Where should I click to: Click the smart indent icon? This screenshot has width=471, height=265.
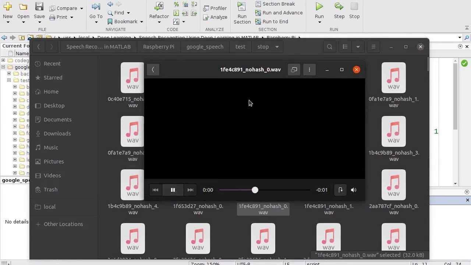176,13
